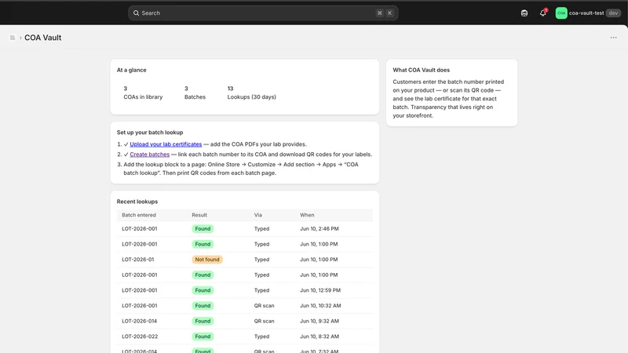Click the K shortcut key hint in search
Viewport: 628px width, 353px height.
[x=389, y=13]
